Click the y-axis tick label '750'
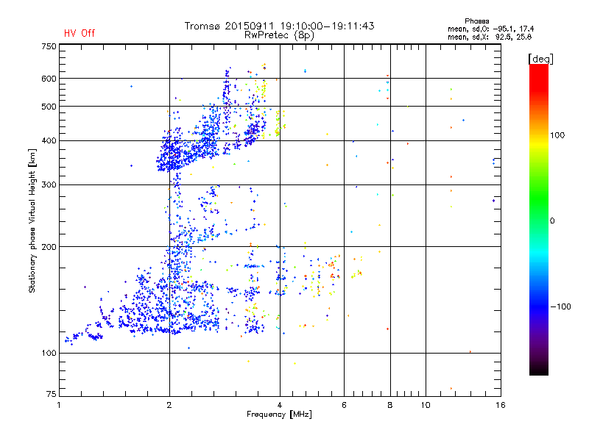Screen dimensions: 589x441 (49, 46)
